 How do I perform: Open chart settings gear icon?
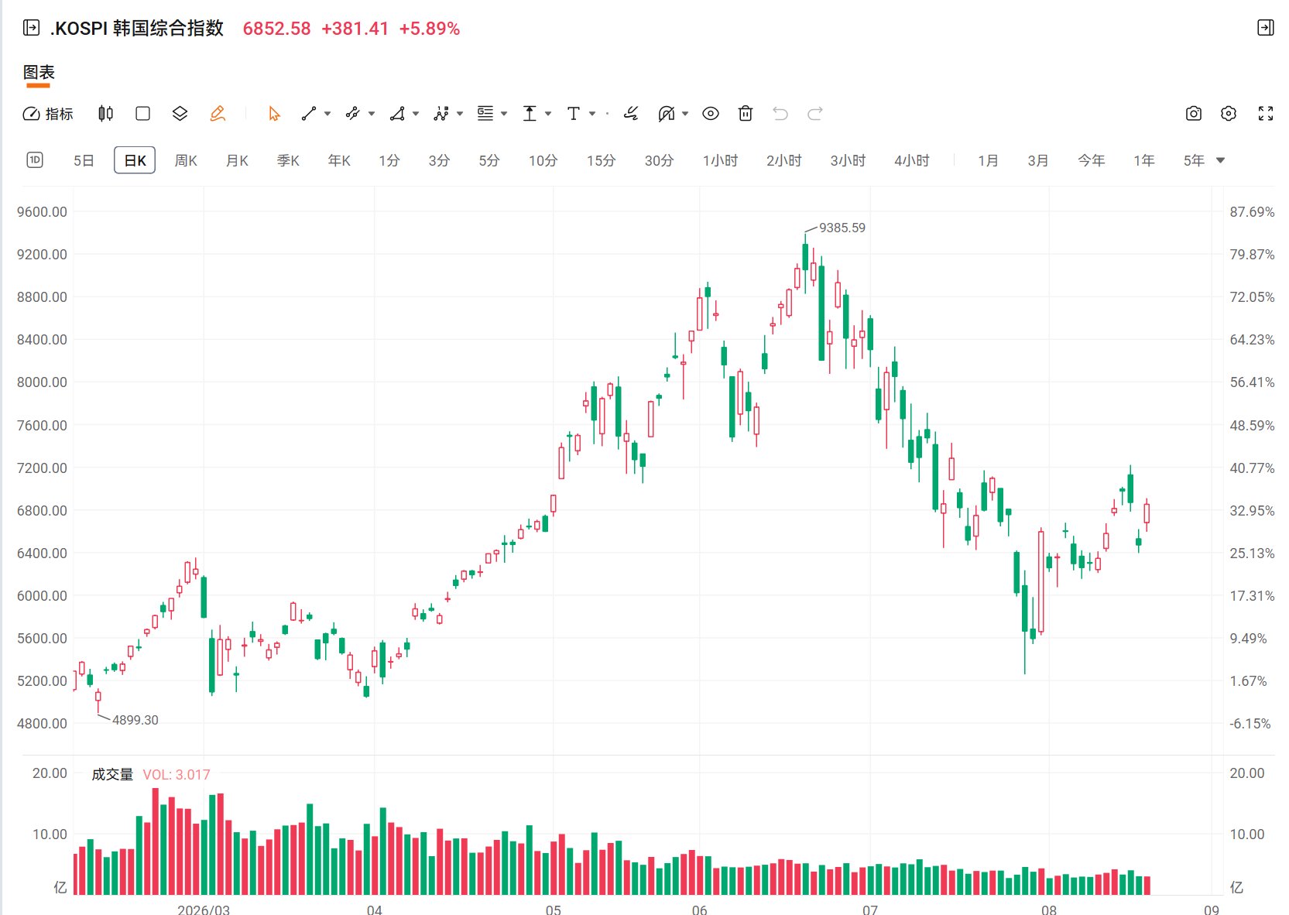1229,114
